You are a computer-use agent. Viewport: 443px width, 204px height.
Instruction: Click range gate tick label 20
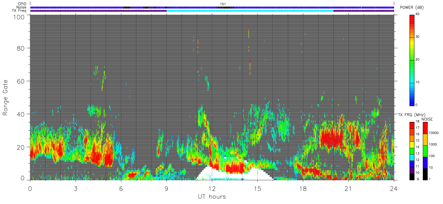(x=21, y=147)
